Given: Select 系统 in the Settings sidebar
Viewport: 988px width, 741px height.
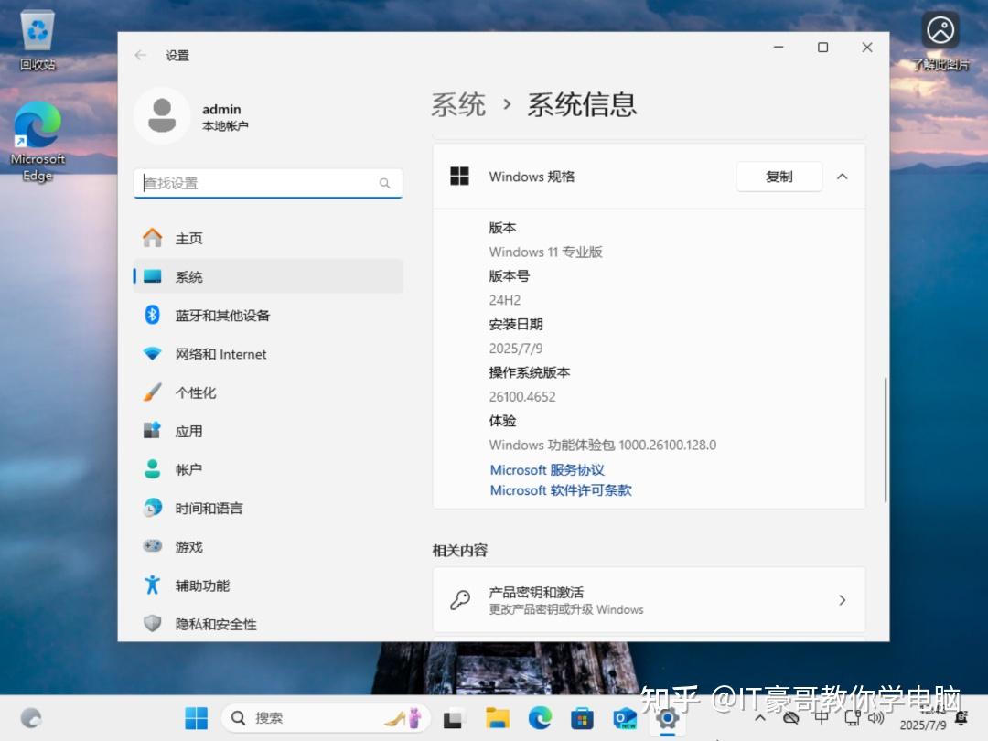Looking at the screenshot, I should 188,276.
